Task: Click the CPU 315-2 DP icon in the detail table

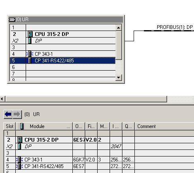Action: [x=20, y=140]
